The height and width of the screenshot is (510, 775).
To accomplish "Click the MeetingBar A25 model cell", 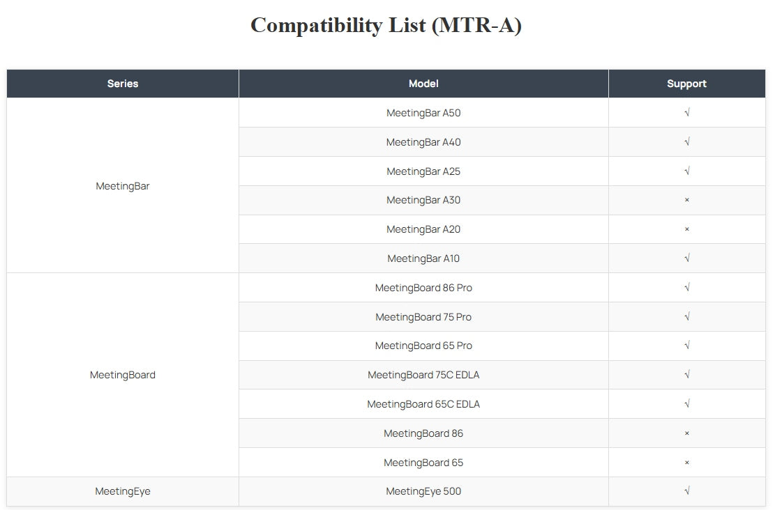I will (423, 171).
